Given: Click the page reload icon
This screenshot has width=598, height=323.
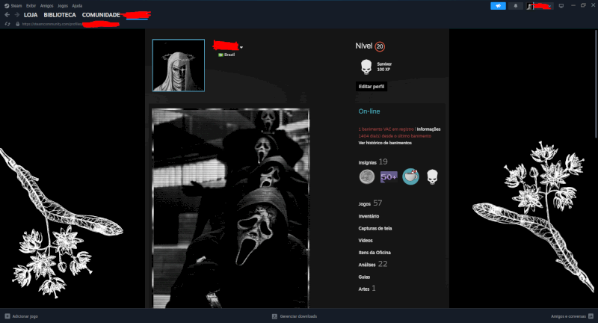Looking at the screenshot, I should pyautogui.click(x=7, y=24).
